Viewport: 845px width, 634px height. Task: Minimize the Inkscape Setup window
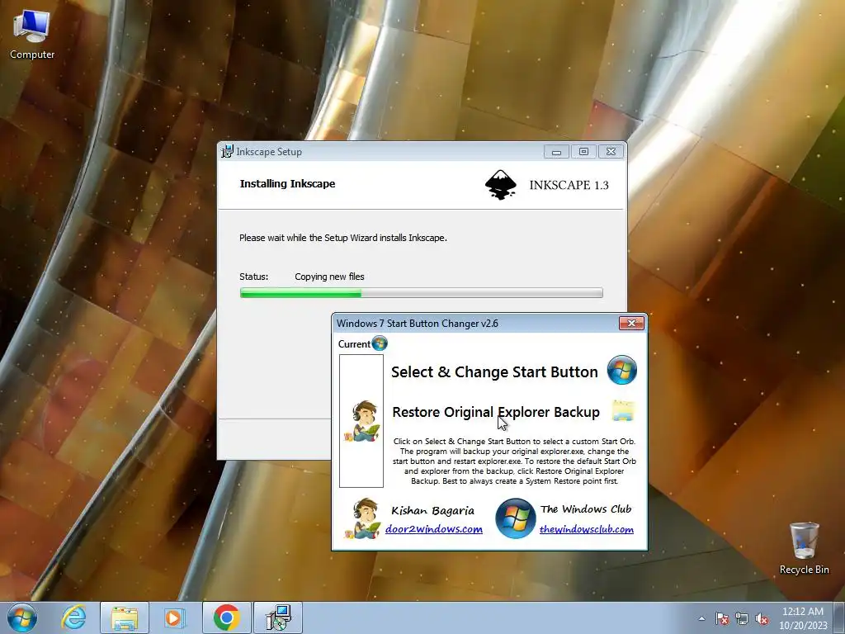pos(557,152)
